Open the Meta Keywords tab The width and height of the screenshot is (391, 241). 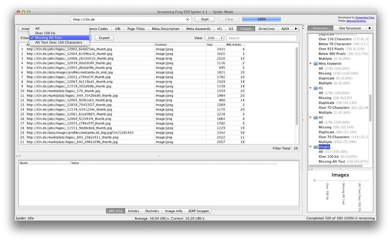[198, 29]
